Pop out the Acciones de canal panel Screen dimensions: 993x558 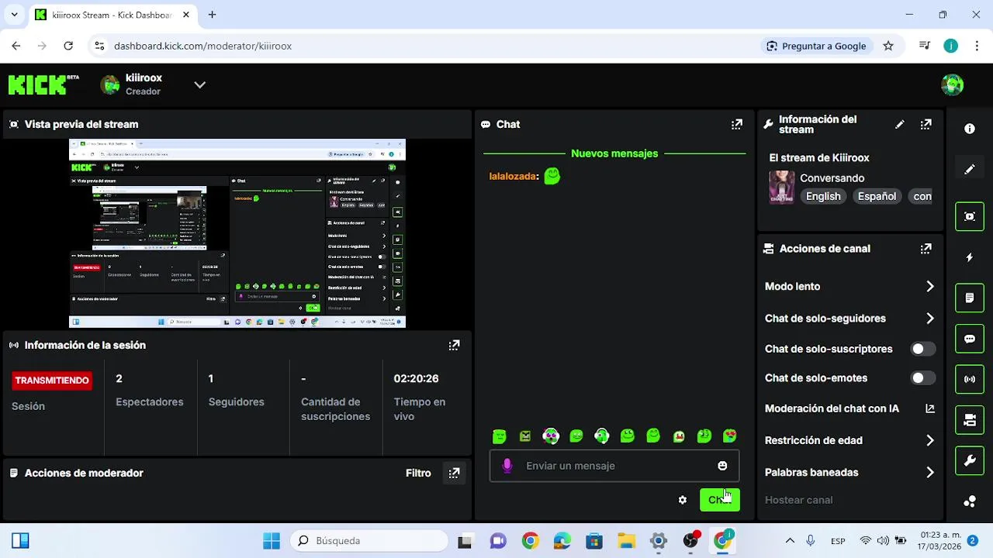pos(926,249)
